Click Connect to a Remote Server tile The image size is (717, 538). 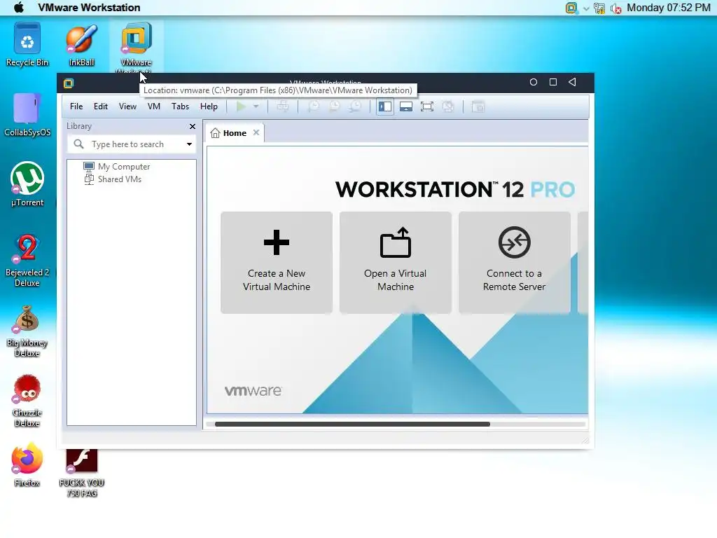[515, 263]
